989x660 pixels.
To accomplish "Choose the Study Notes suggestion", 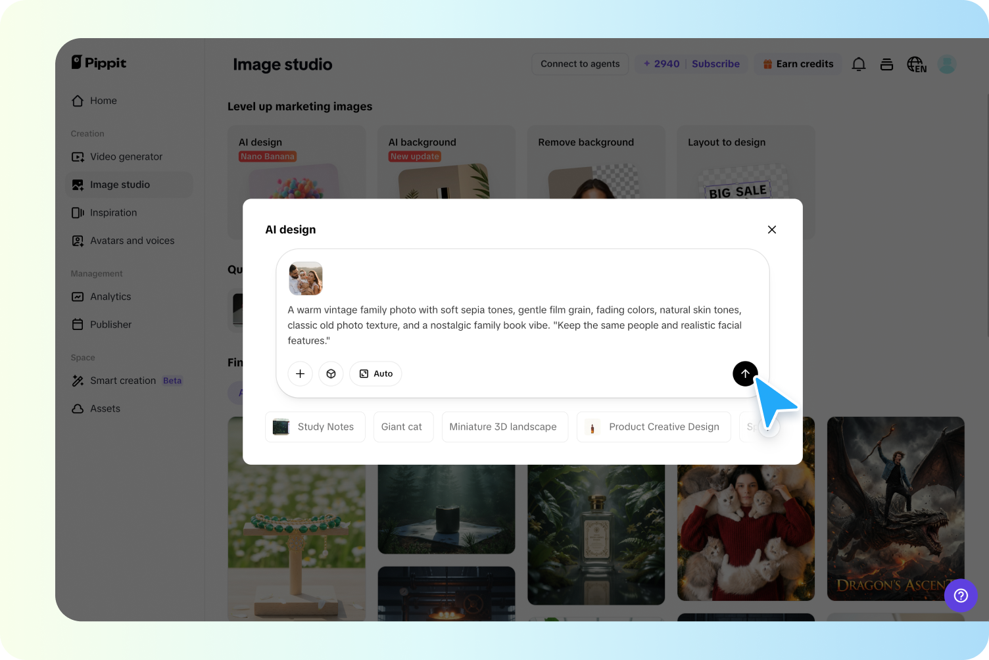I will click(x=315, y=427).
